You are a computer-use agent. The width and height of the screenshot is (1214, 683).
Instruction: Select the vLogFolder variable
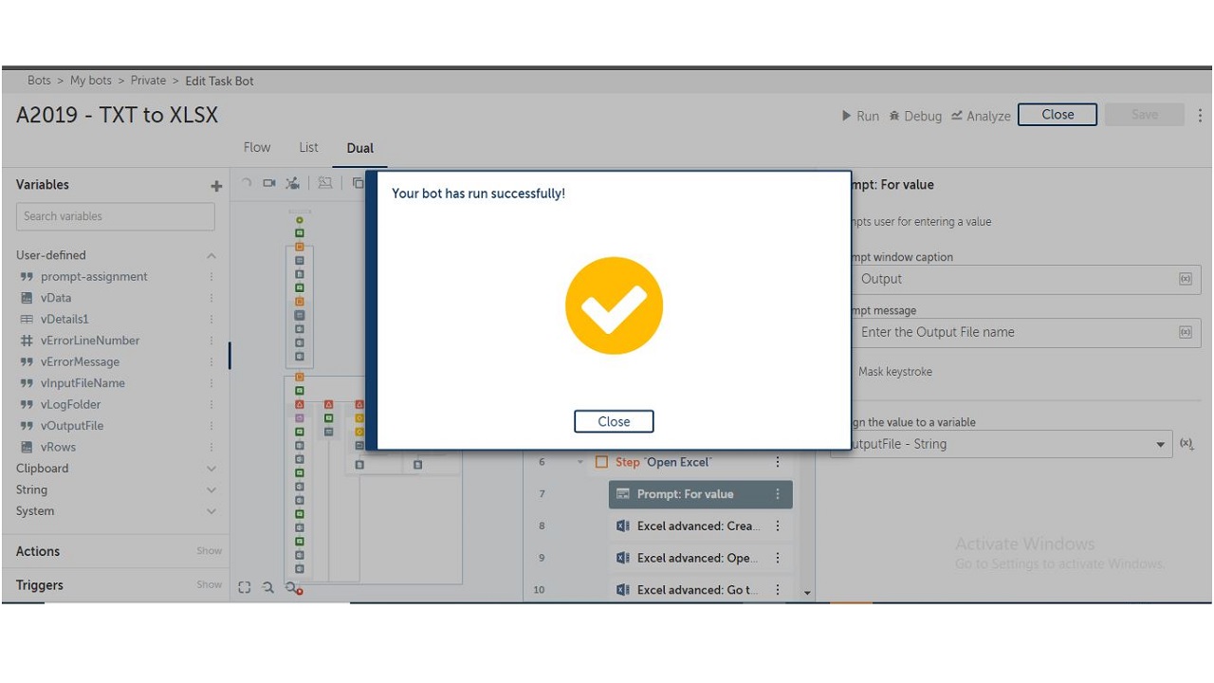[x=70, y=404]
